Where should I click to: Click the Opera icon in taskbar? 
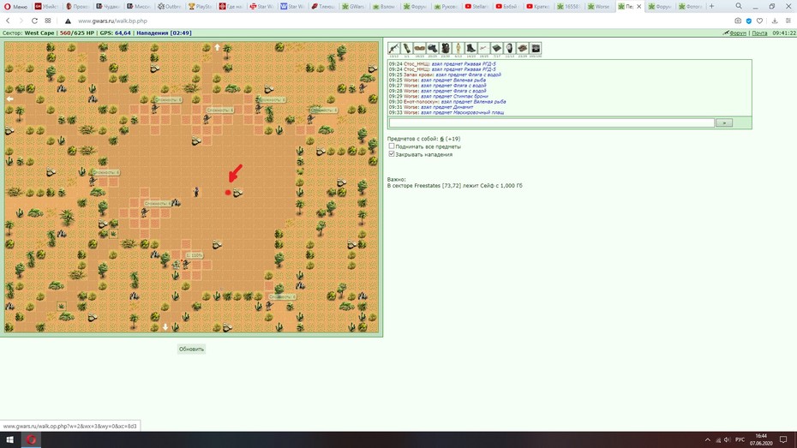(31, 440)
